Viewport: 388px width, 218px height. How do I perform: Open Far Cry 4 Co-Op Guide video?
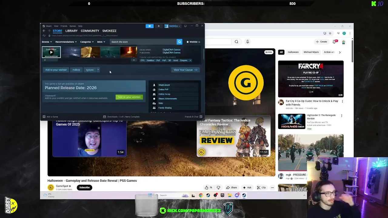point(311,79)
